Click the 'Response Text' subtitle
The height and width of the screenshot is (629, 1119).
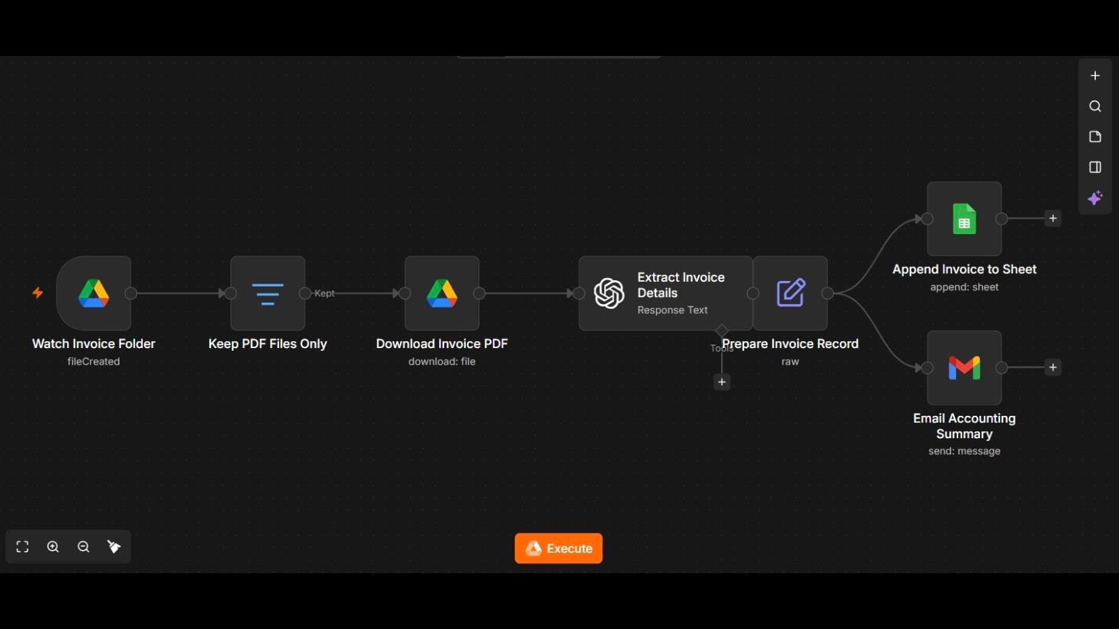coord(673,310)
